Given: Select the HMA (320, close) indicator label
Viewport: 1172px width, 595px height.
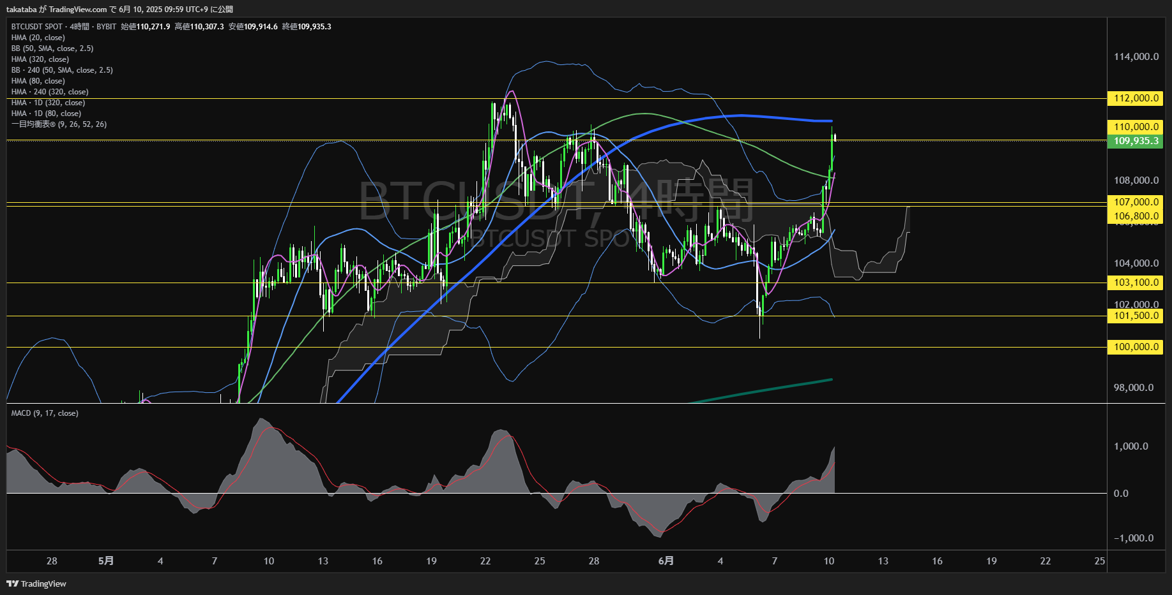Looking at the screenshot, I should [40, 59].
